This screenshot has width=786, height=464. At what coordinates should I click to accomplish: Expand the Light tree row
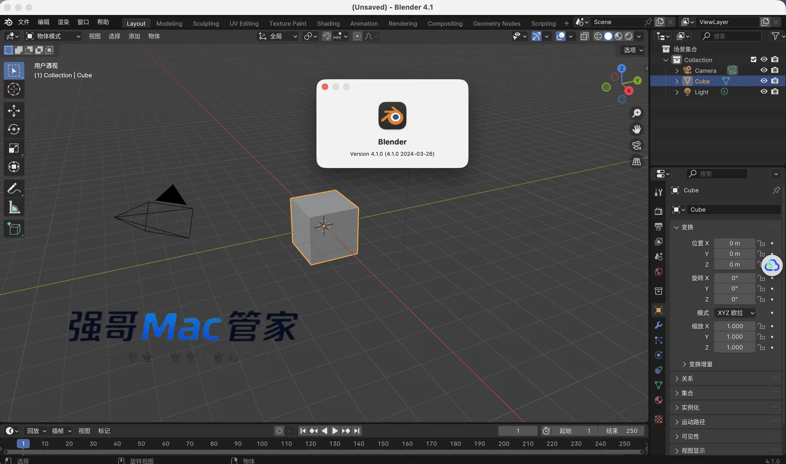pyautogui.click(x=677, y=92)
